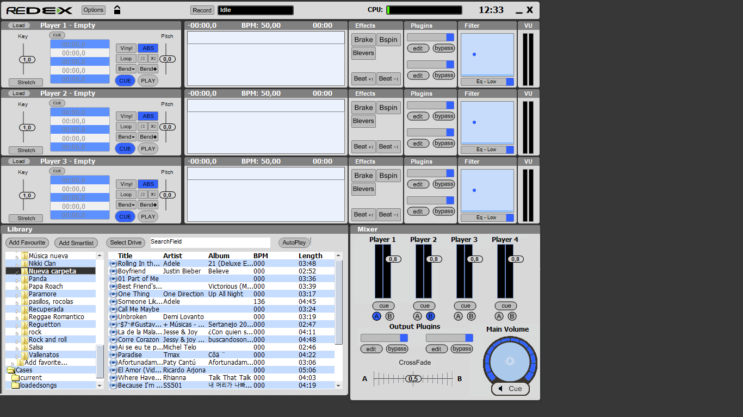Enable the Blevers effect on Player 3
Viewport: 743px width, 417px height.
tap(363, 189)
